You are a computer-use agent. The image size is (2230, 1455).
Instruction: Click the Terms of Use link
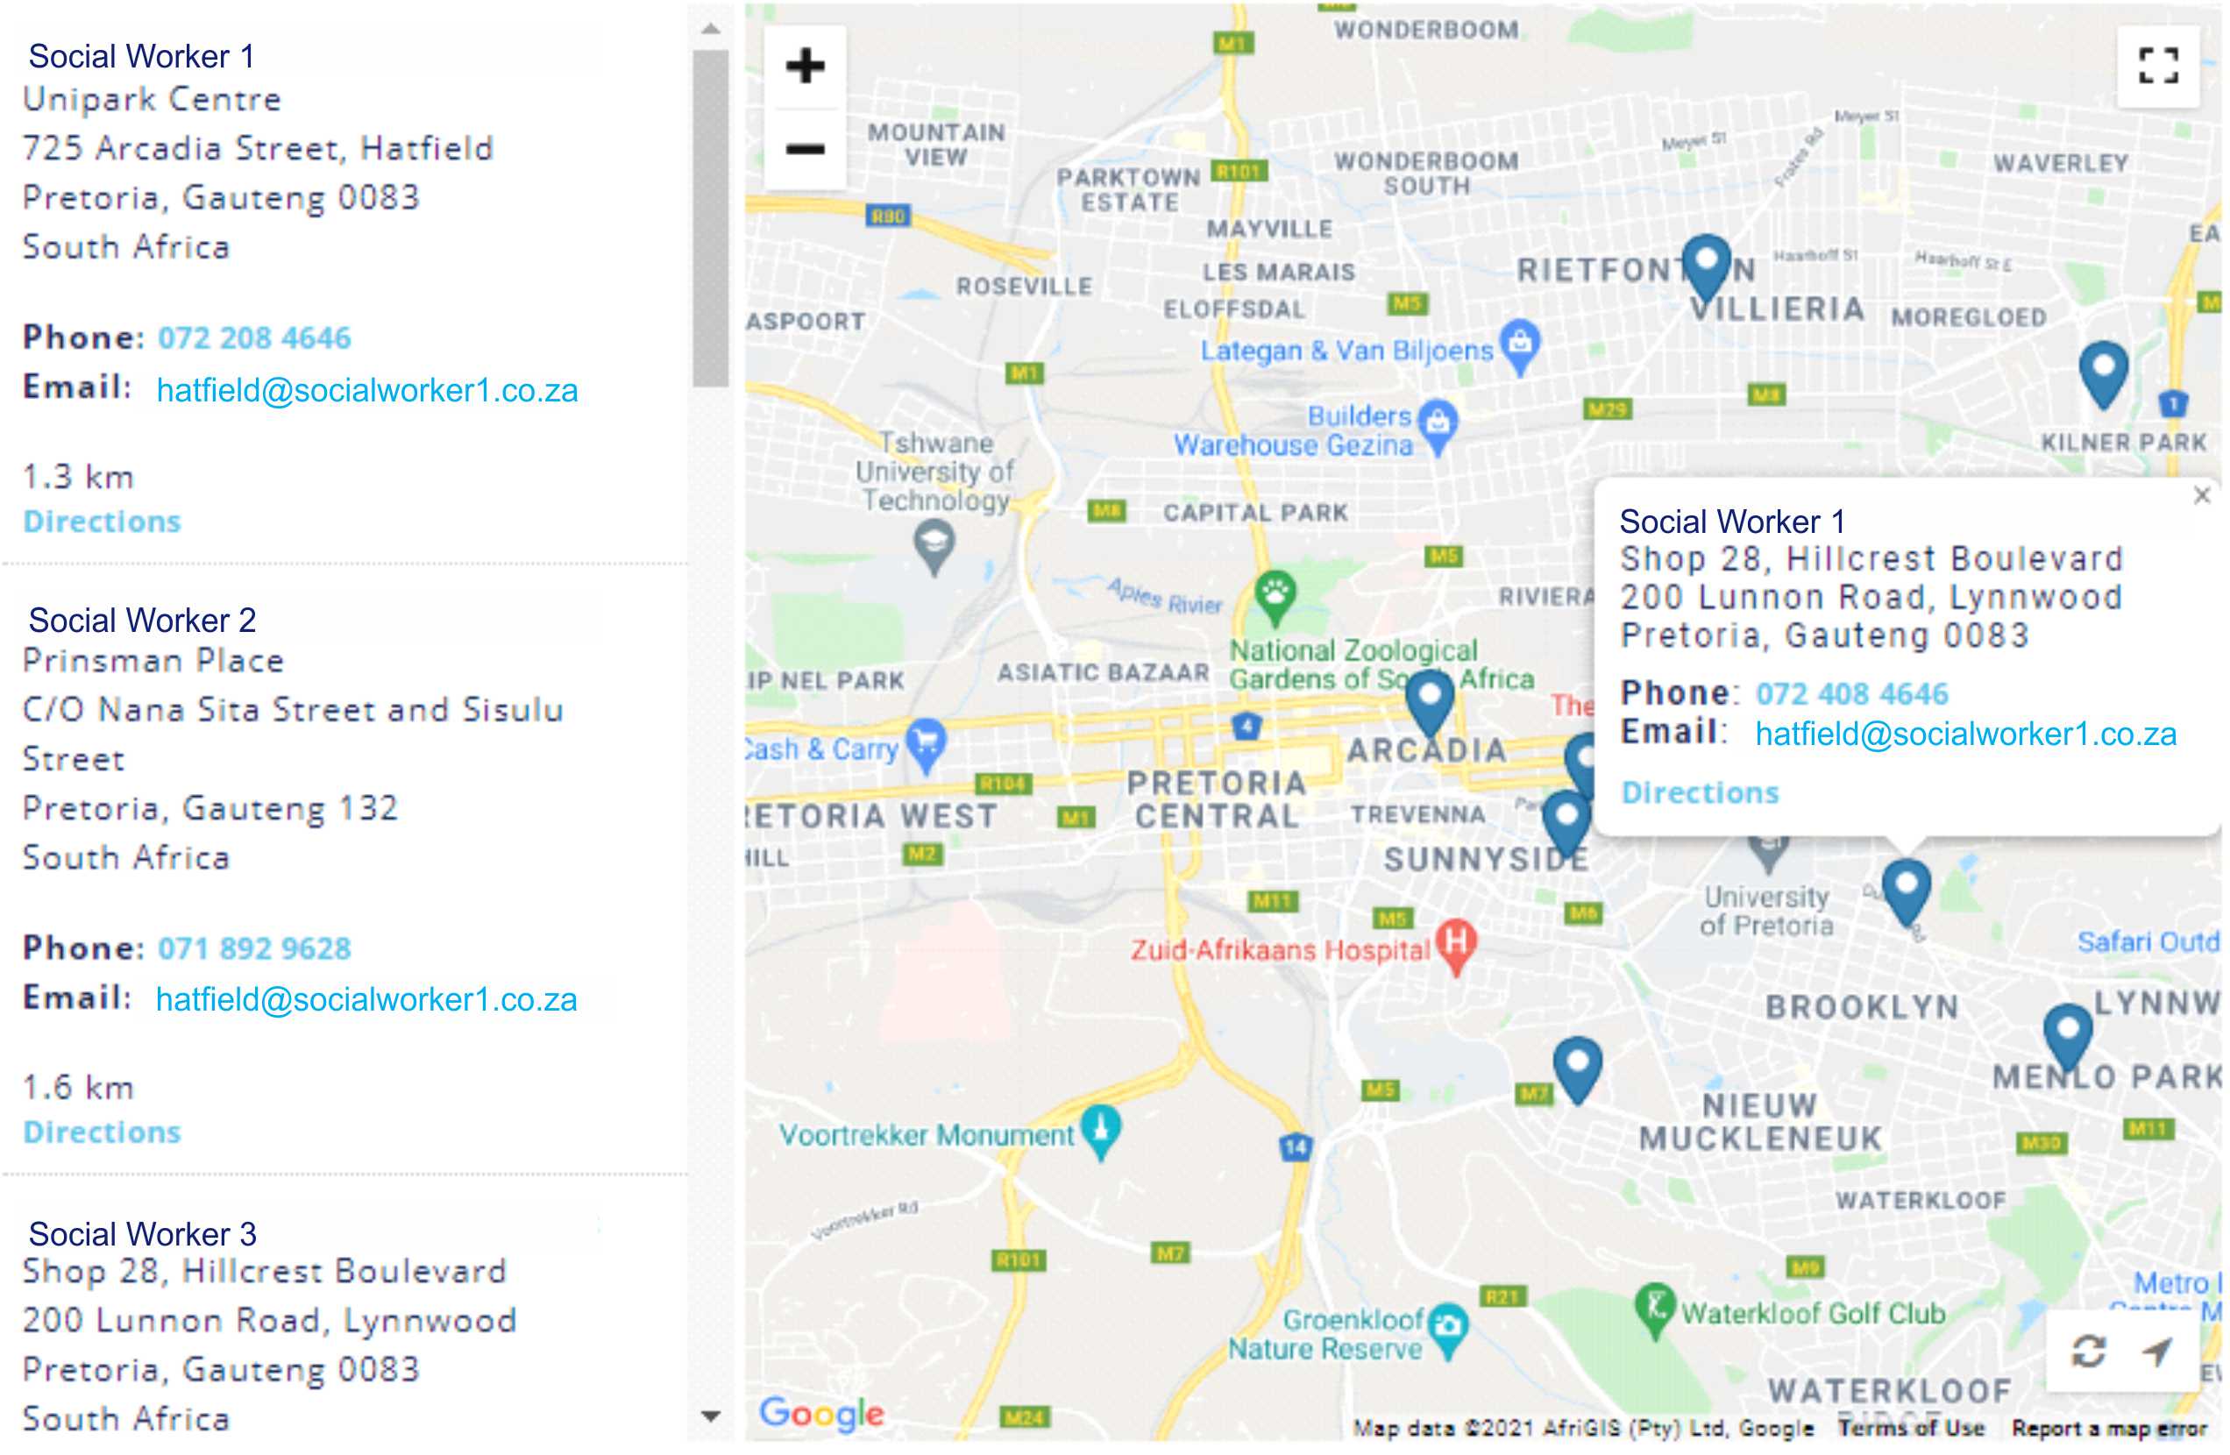coord(1912,1428)
